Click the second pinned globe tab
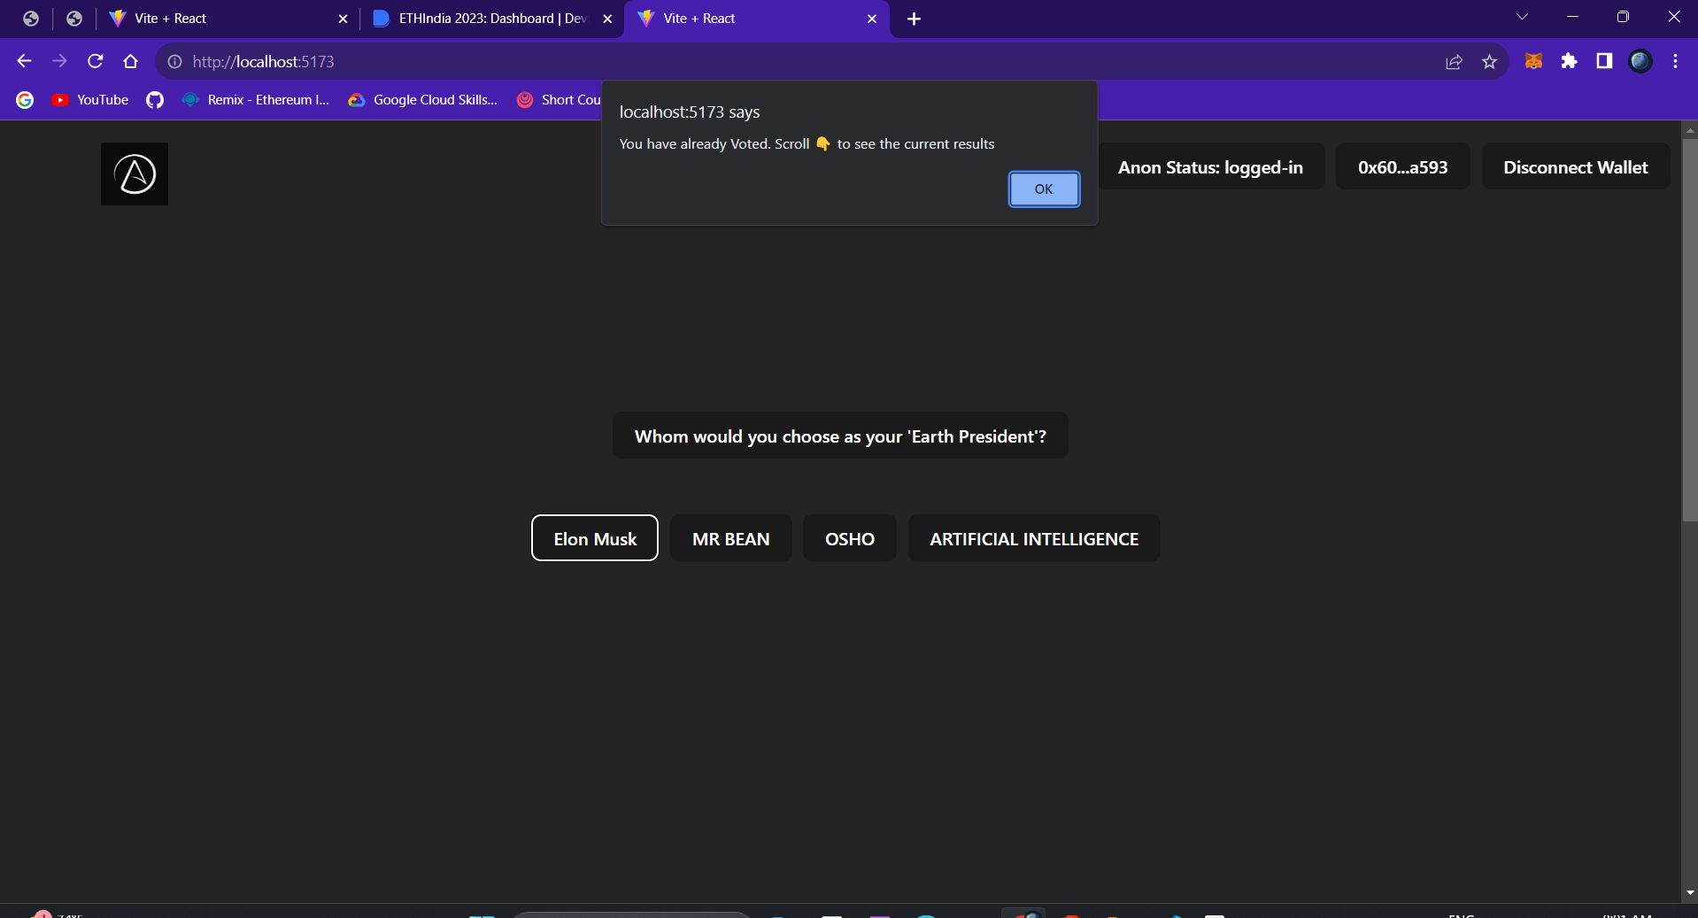The width and height of the screenshot is (1698, 918). click(74, 19)
